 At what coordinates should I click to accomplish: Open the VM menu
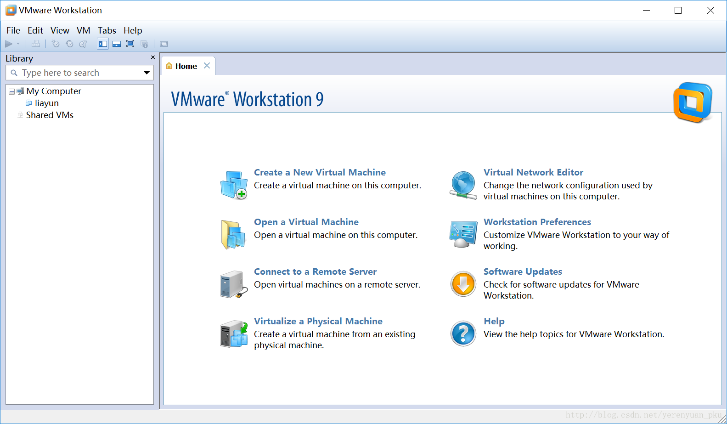point(84,30)
